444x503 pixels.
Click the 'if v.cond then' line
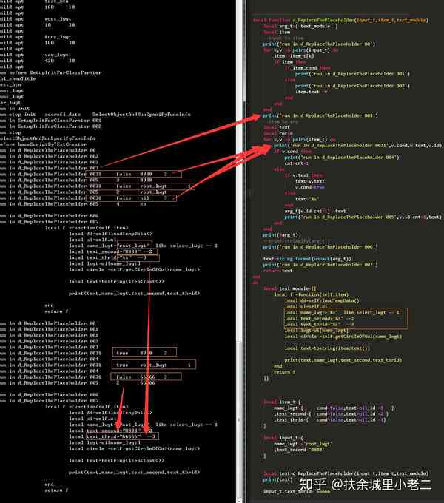[x=292, y=151]
